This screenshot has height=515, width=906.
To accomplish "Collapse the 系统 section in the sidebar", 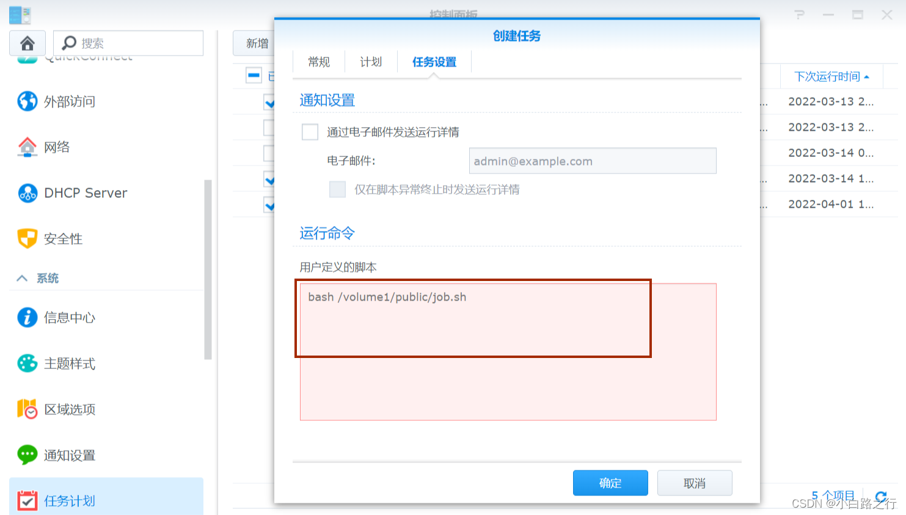I will [22, 279].
